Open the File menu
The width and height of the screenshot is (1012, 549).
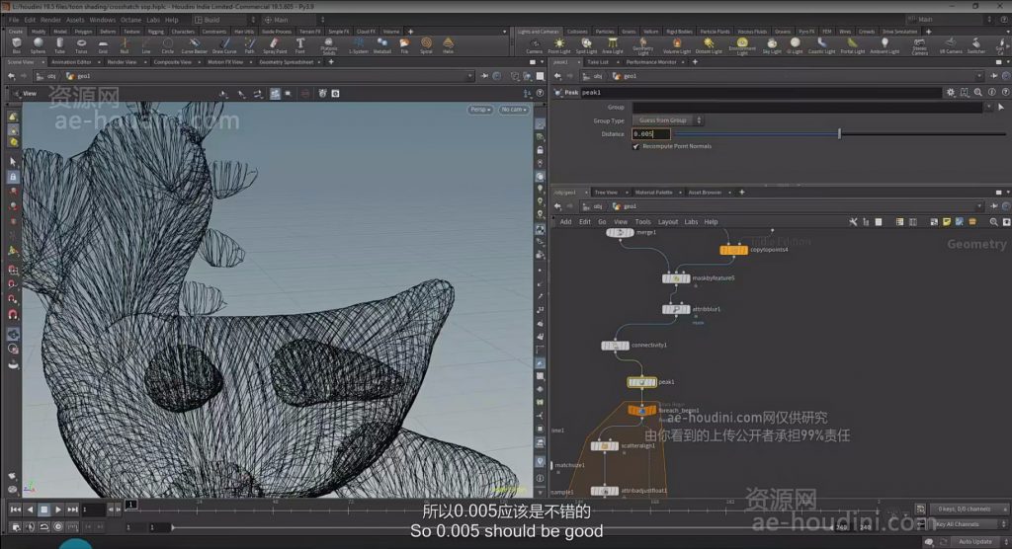(14, 20)
